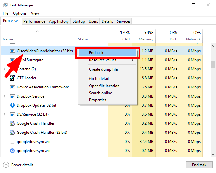Click the sort arrow above Name column
The height and width of the screenshot is (173, 216).
[x=37, y=31]
